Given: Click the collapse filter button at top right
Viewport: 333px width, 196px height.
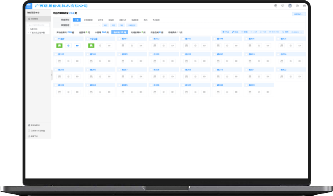Looking at the screenshot, I should click(299, 14).
